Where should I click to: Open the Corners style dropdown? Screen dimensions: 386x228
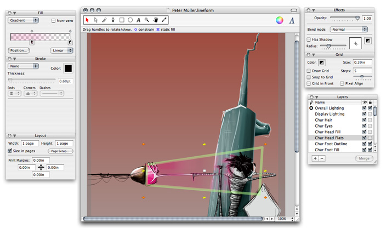[x=31, y=94]
